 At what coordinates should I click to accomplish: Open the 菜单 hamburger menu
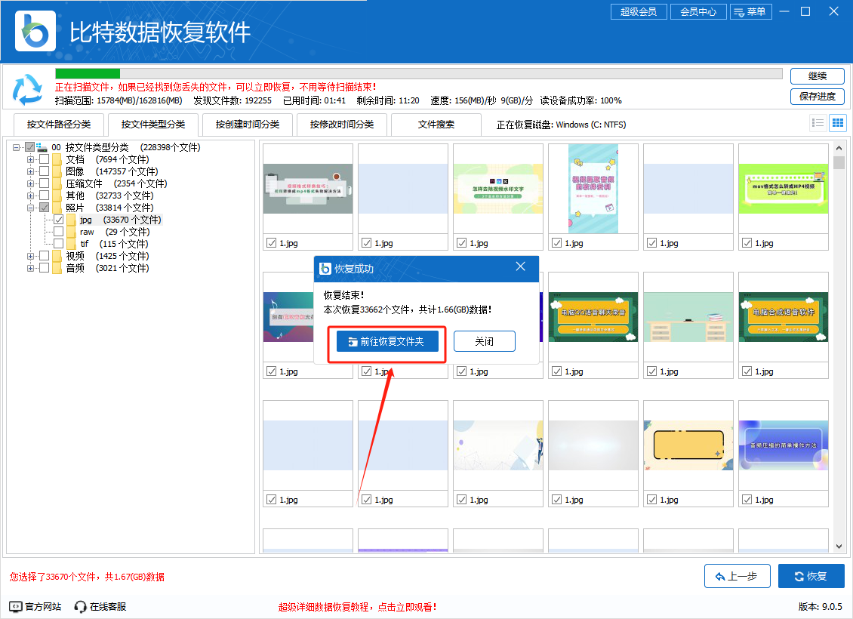pyautogui.click(x=749, y=11)
